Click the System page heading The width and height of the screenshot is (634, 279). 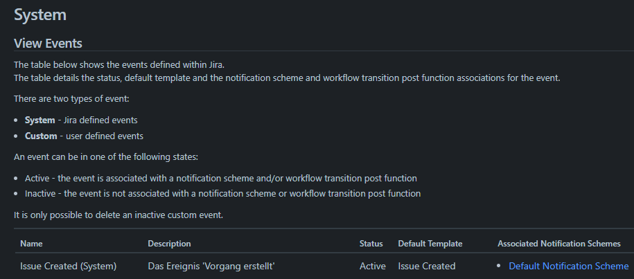coord(40,15)
